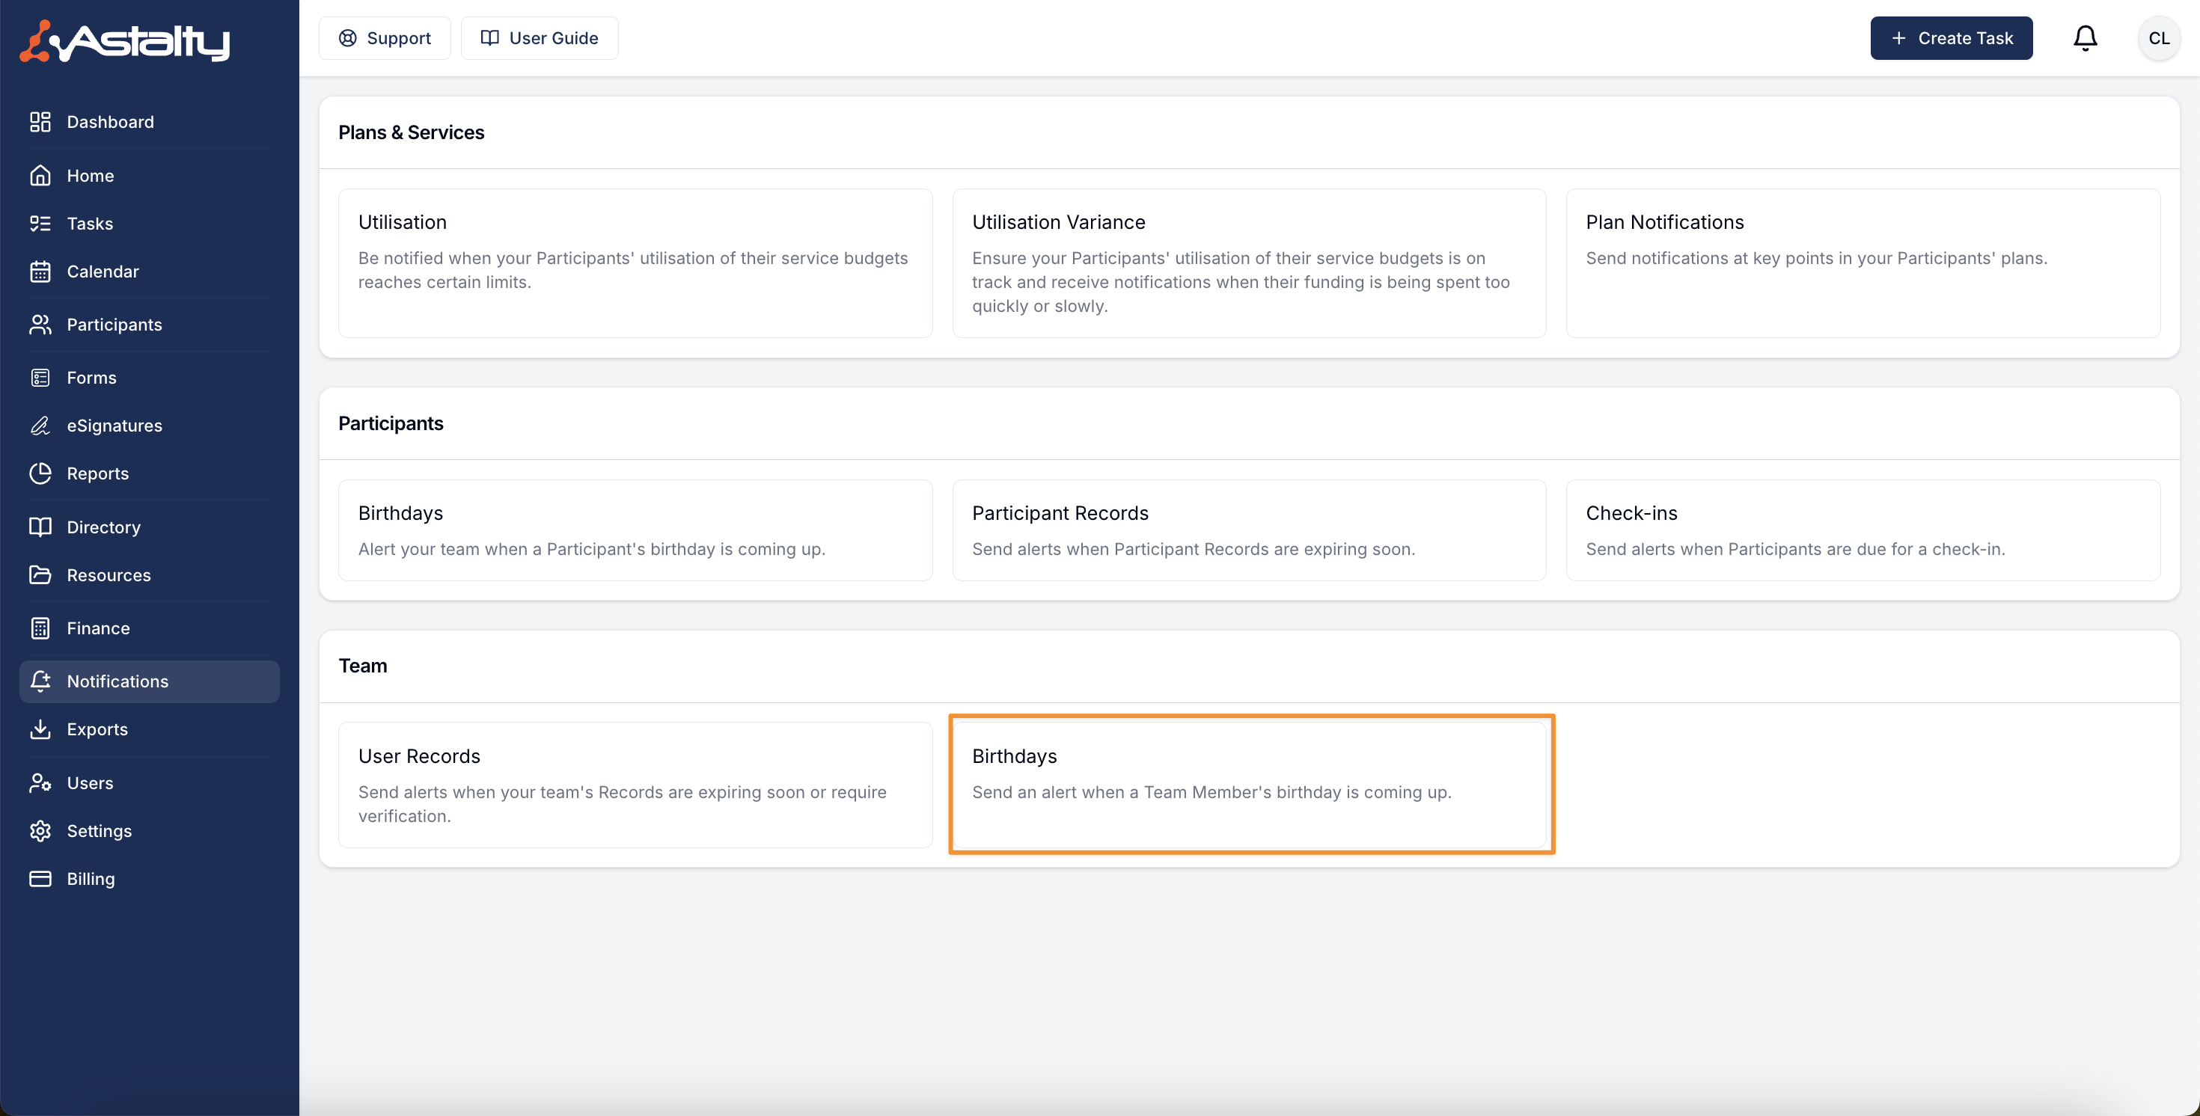This screenshot has width=2200, height=1116.
Task: Select the Check-ins notification card
Action: tap(1862, 530)
